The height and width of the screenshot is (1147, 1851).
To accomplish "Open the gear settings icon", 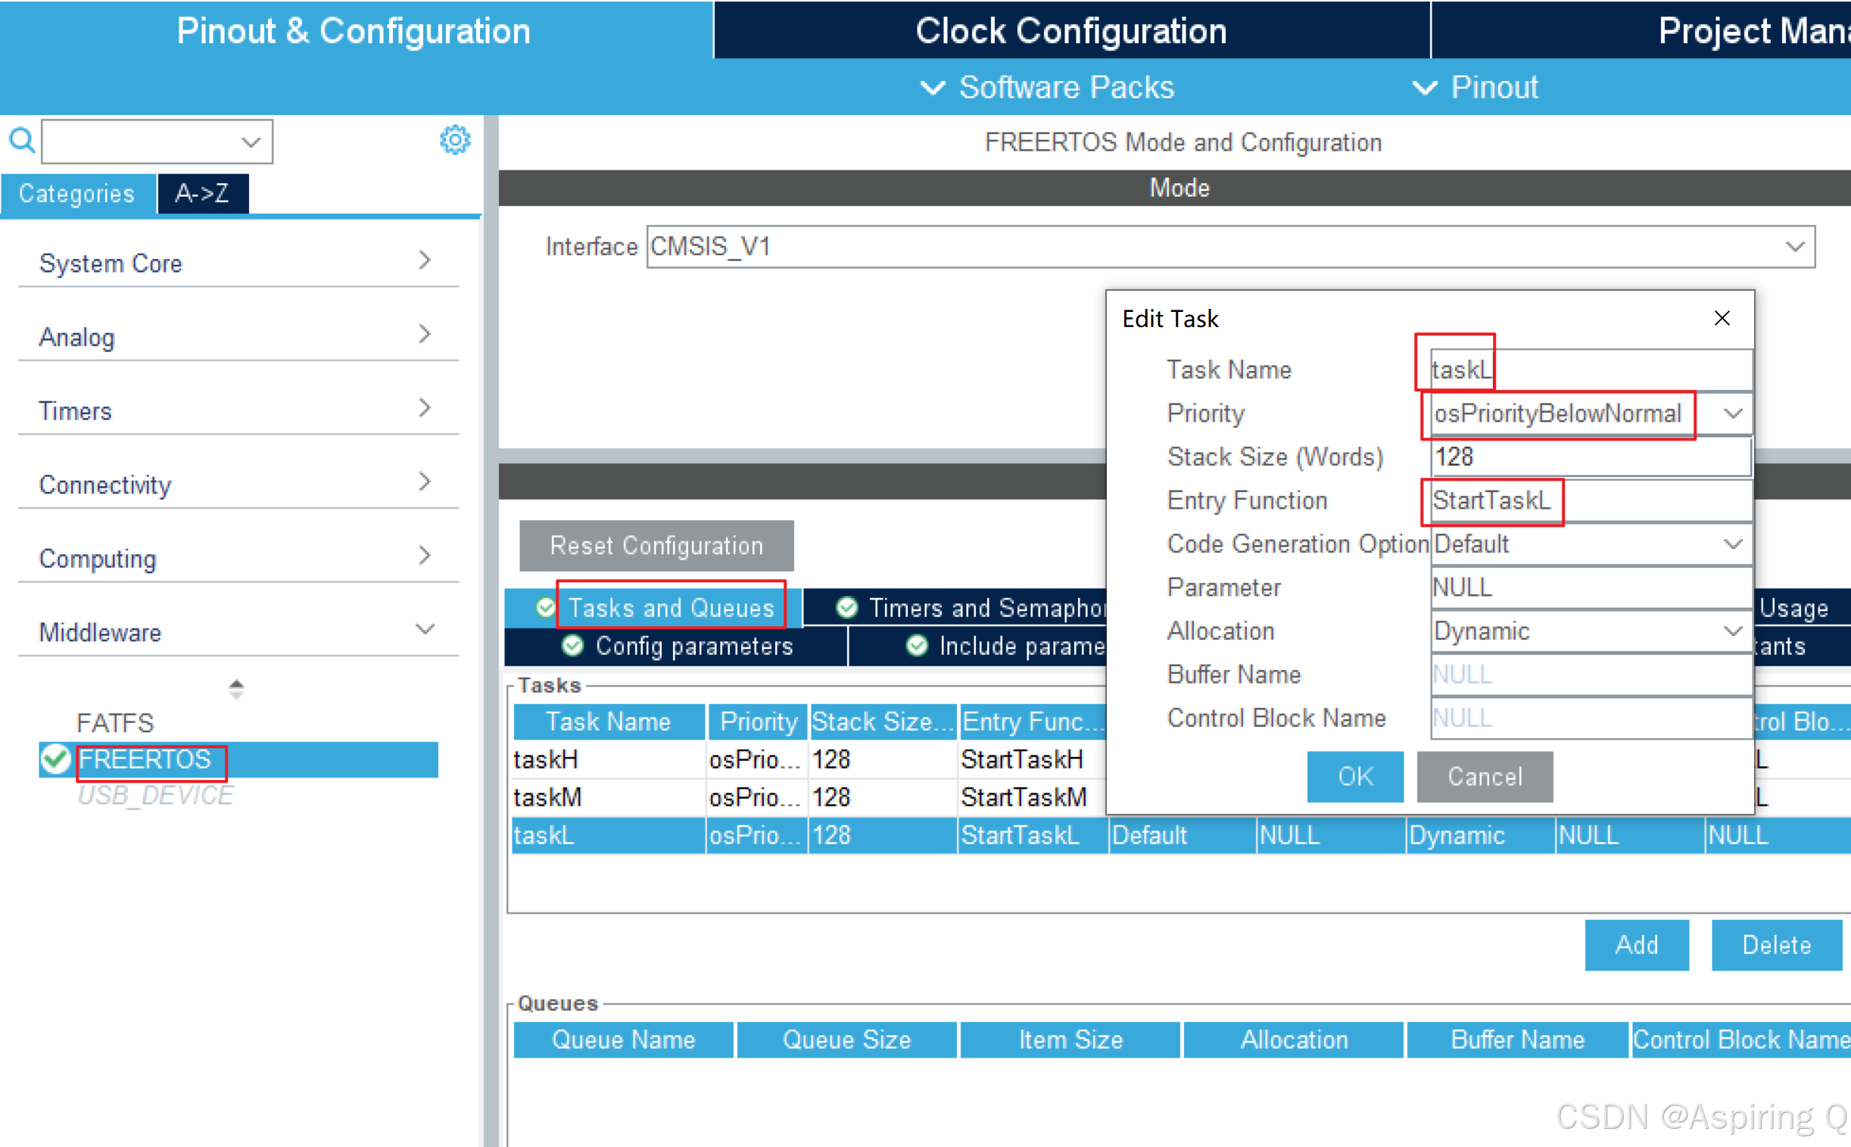I will 454,140.
